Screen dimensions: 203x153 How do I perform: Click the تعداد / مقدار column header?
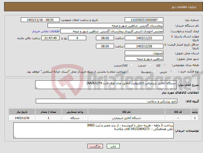click(48, 112)
